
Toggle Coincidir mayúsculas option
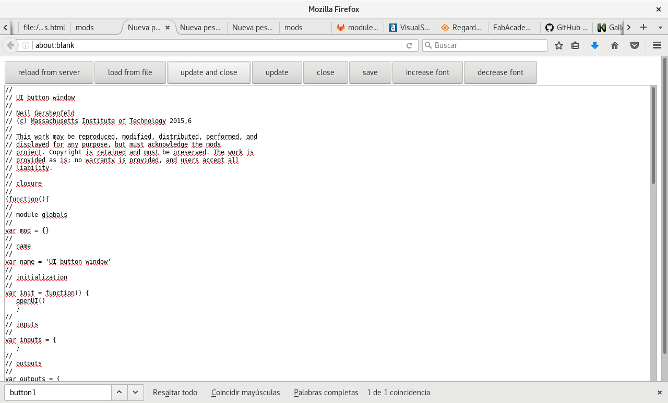click(x=246, y=393)
